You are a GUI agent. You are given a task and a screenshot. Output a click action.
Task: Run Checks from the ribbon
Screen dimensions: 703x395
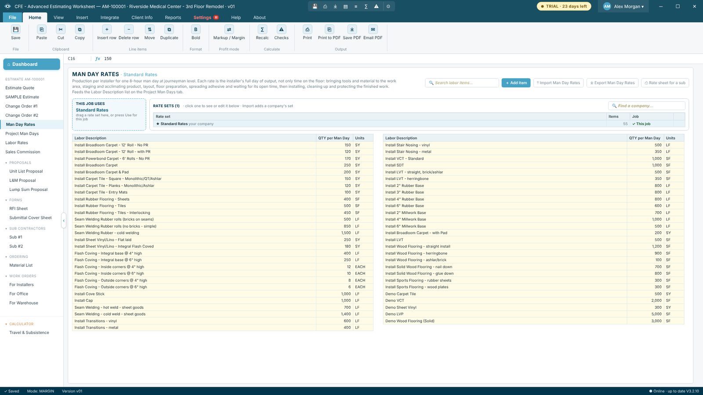(x=282, y=29)
